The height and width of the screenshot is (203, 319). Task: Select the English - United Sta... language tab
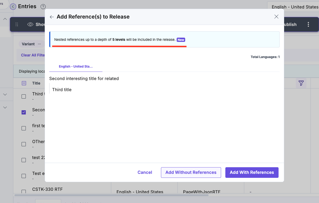(76, 67)
